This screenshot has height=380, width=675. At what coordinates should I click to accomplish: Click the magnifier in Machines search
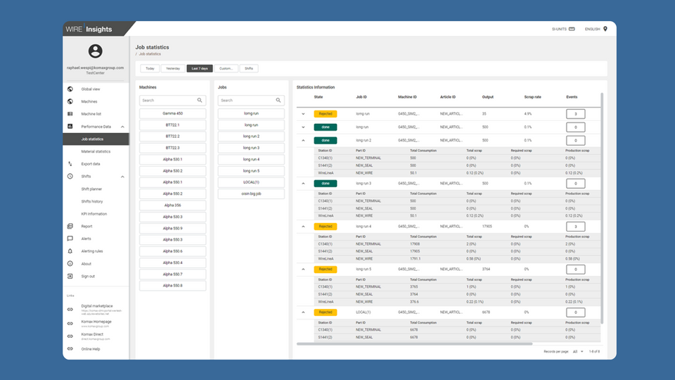point(200,101)
